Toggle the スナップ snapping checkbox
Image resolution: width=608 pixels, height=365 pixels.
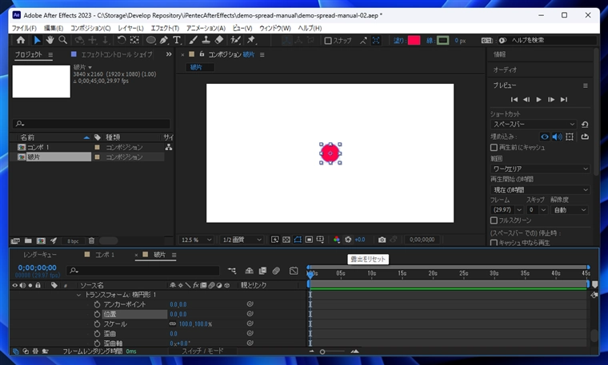328,40
